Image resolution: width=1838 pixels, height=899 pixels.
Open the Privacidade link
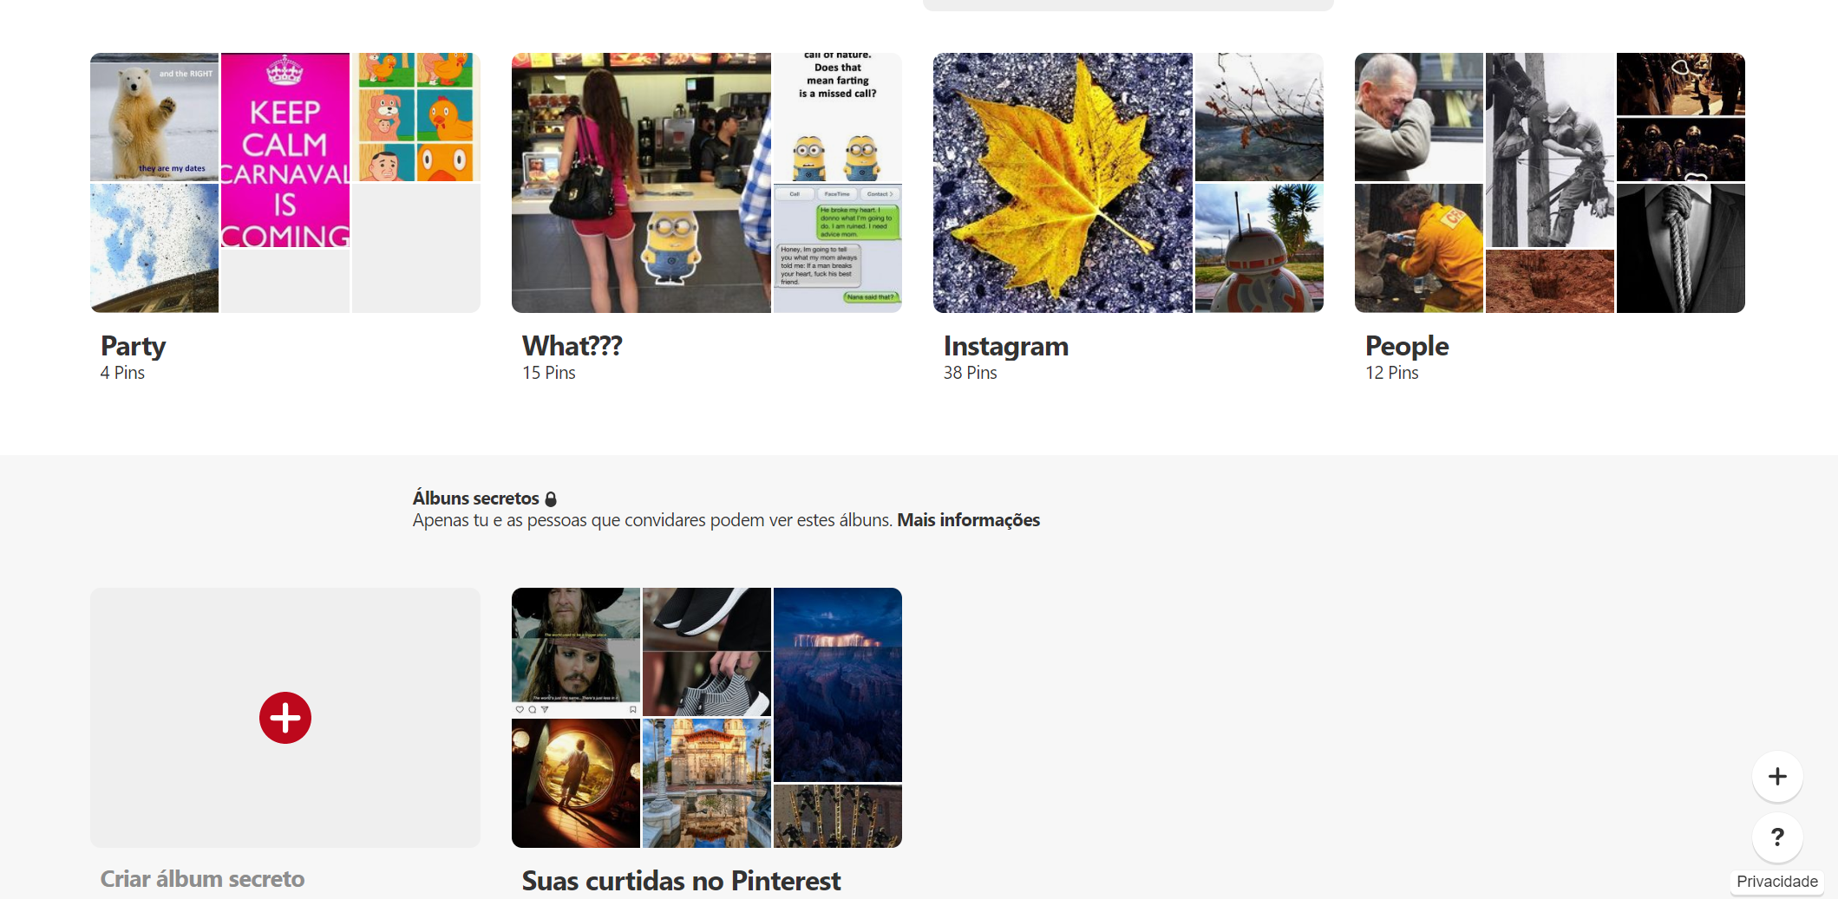1777,882
